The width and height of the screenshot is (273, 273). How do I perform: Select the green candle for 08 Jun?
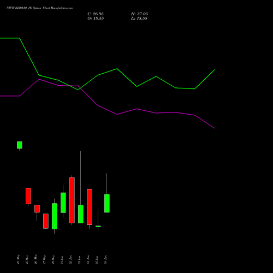tap(107, 203)
